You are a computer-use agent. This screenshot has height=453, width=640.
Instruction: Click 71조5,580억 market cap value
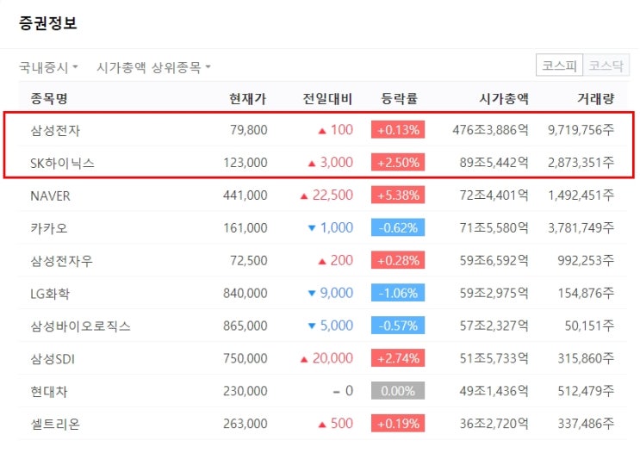(x=494, y=227)
